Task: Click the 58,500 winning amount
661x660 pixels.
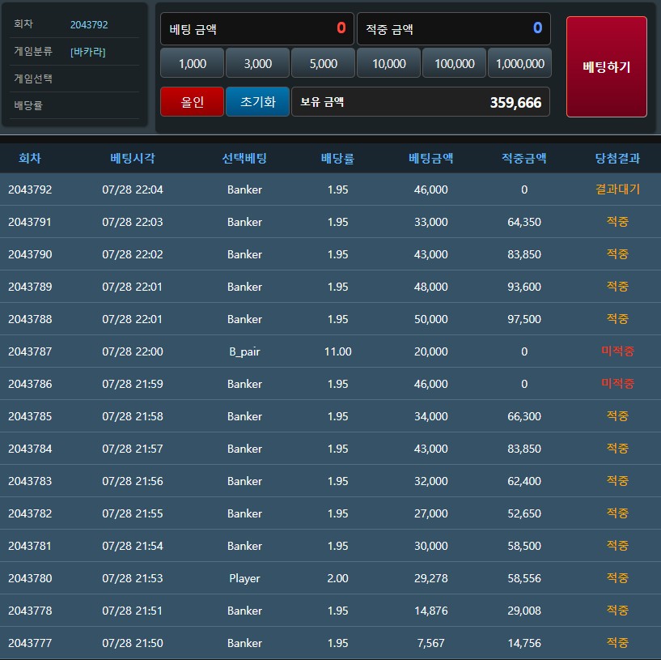Action: pos(524,546)
